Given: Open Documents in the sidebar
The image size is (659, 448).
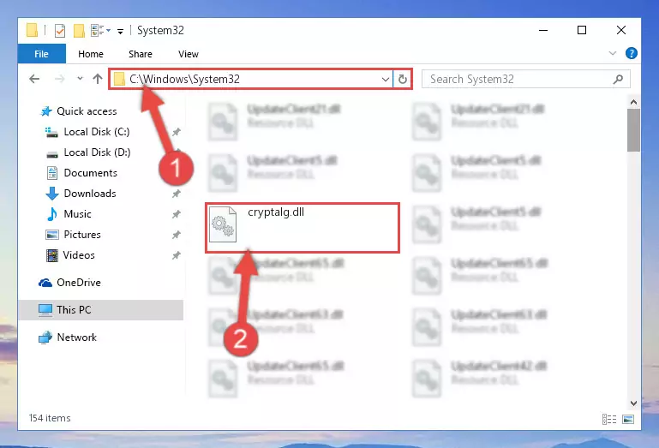Looking at the screenshot, I should point(90,173).
